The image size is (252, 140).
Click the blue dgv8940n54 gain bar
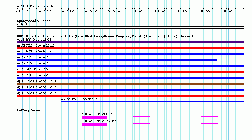pos(152,102)
